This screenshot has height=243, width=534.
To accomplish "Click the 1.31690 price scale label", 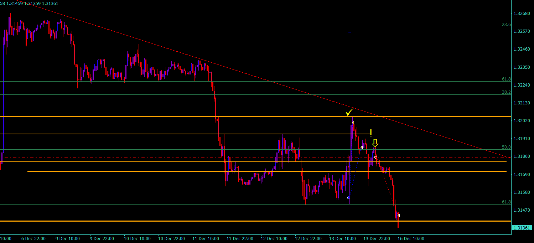I will click(x=522, y=174).
